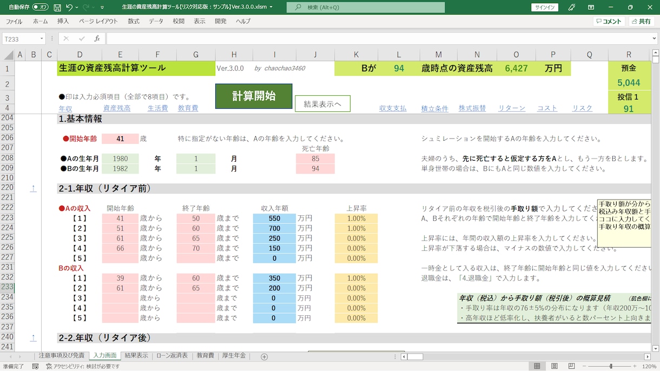Select A income [1] amount cell 550
The image size is (660, 371).
274,218
